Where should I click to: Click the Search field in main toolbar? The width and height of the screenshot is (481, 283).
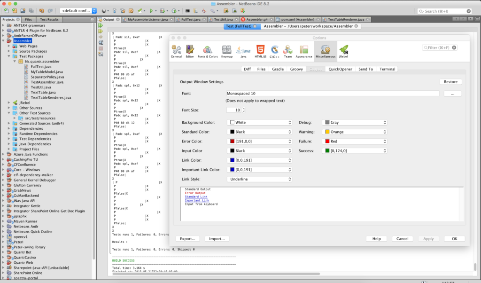444,11
